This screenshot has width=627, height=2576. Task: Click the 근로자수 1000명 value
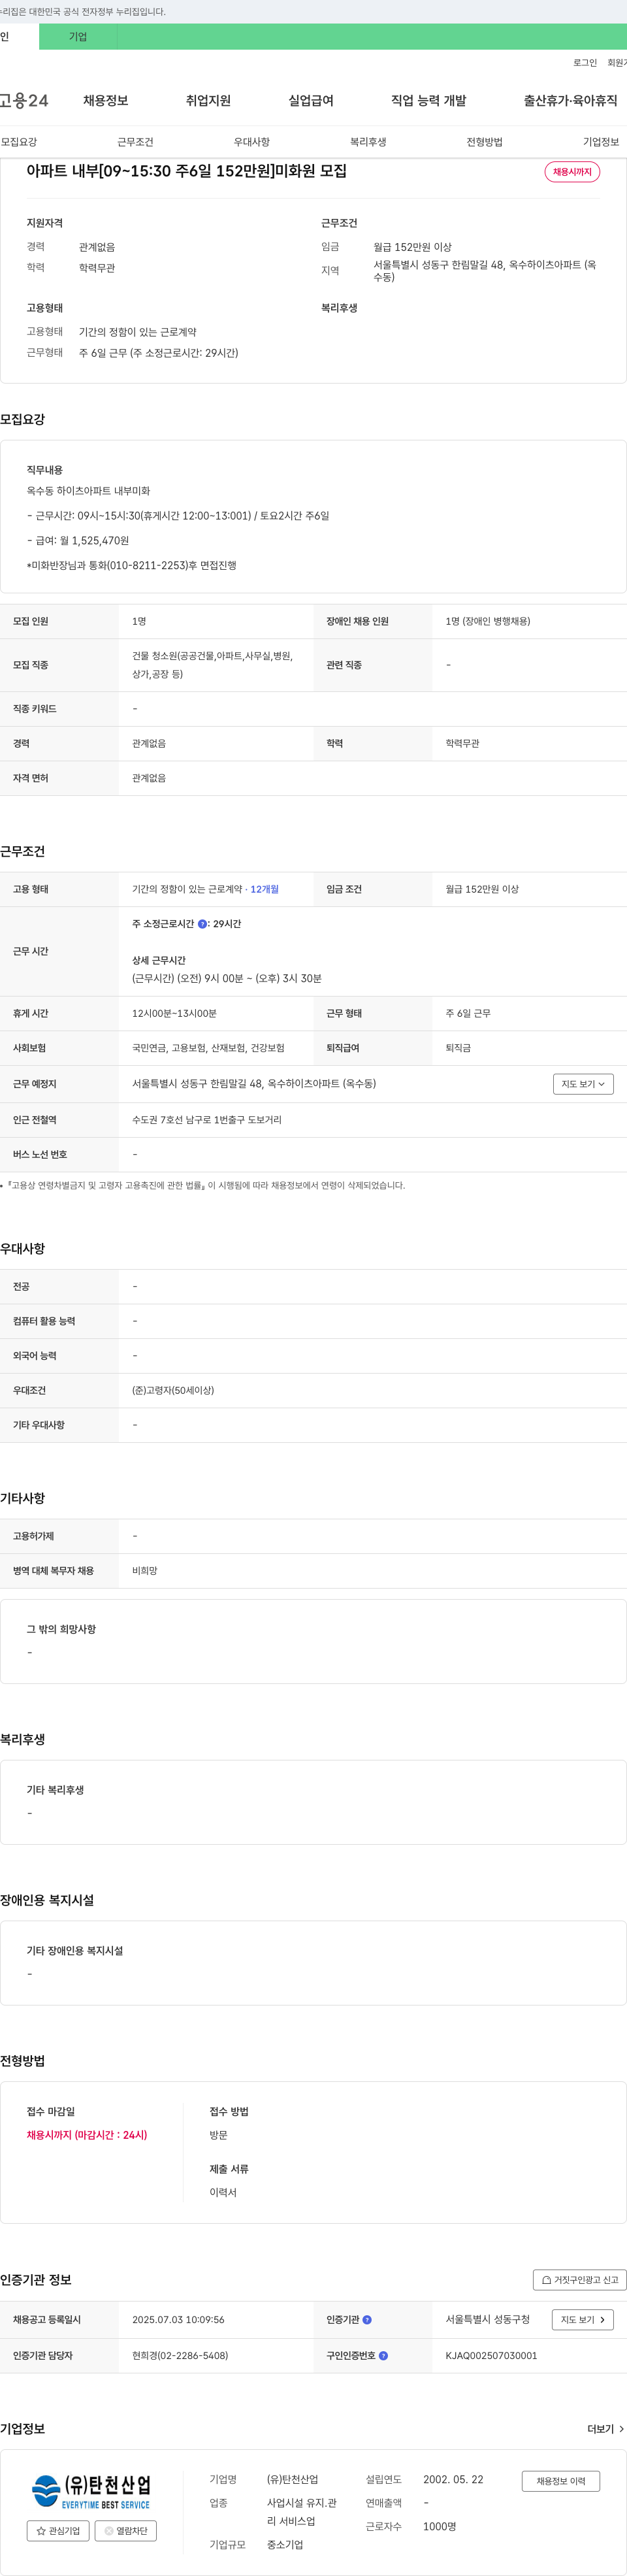coord(440,2526)
